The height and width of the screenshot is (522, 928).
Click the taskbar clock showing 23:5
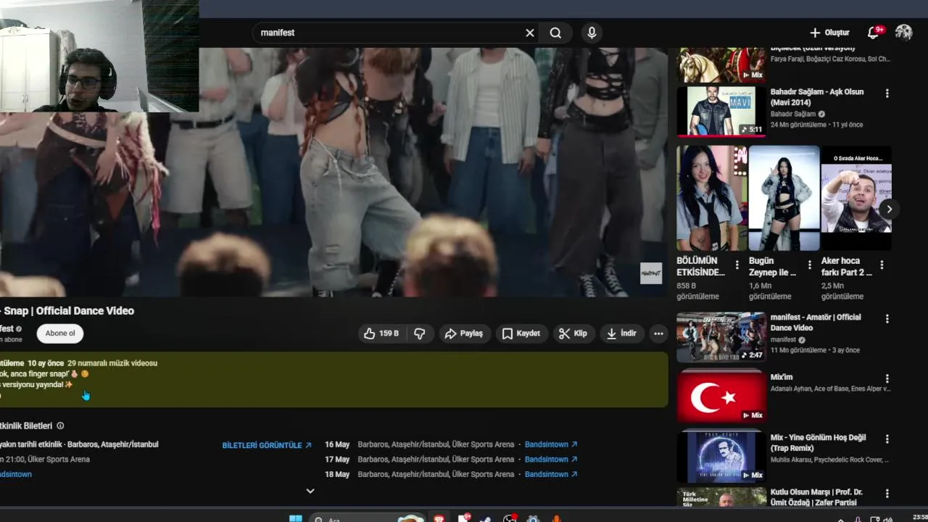pyautogui.click(x=920, y=517)
